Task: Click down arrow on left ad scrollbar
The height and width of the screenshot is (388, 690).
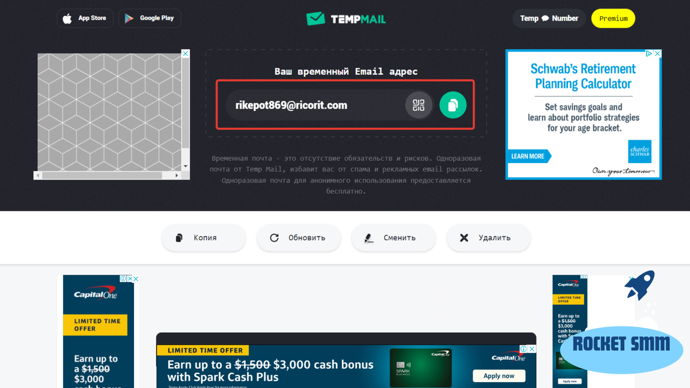Action: coord(186,167)
